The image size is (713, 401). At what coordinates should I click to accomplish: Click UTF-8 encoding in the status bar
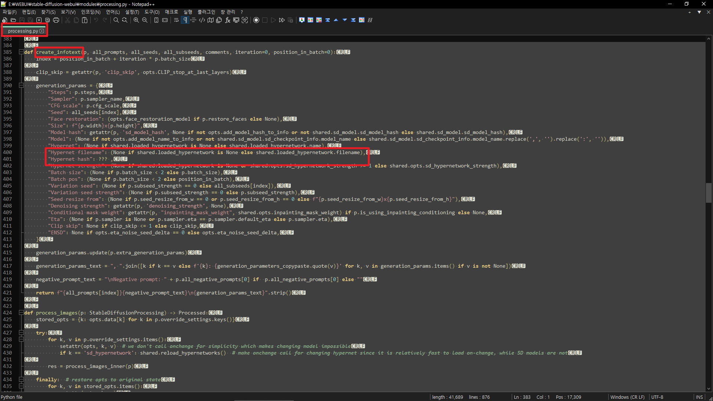tap(658, 397)
